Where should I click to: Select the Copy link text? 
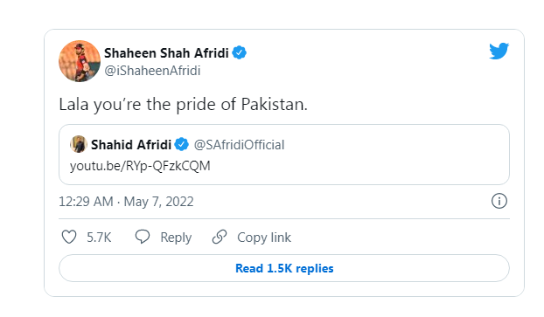[x=264, y=238]
